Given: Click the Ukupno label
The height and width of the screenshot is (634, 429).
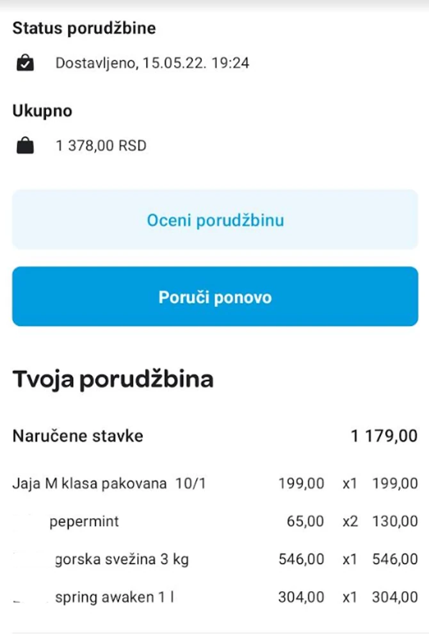Looking at the screenshot, I should pos(42,110).
